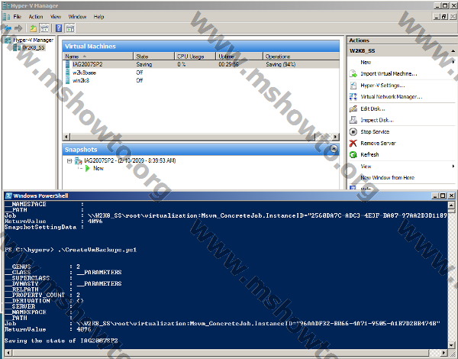
Task: Open the Help menu
Action: click(x=98, y=17)
